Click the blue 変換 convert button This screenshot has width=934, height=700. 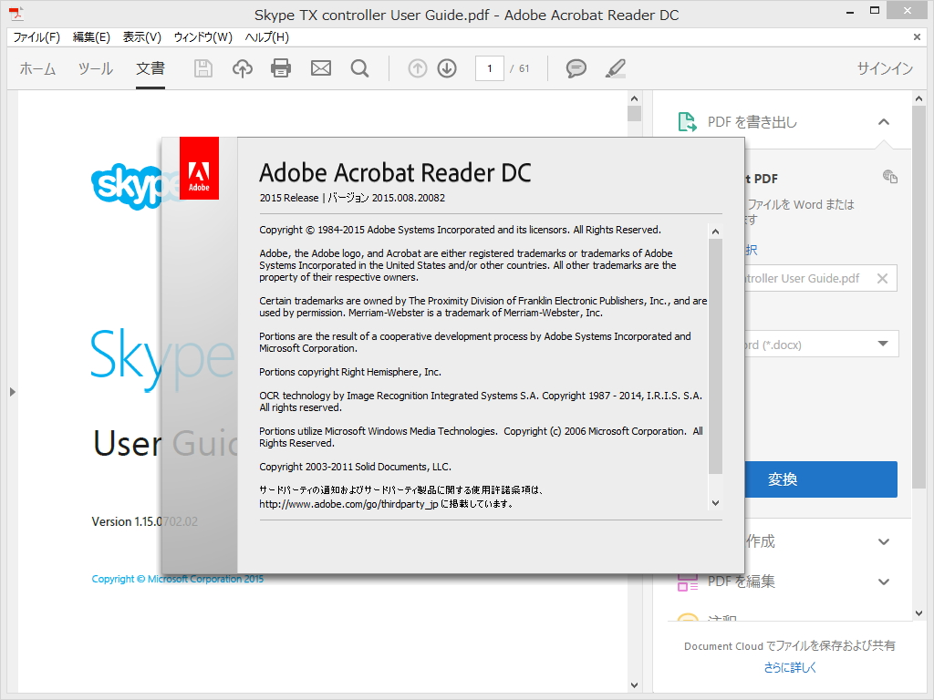pos(821,479)
